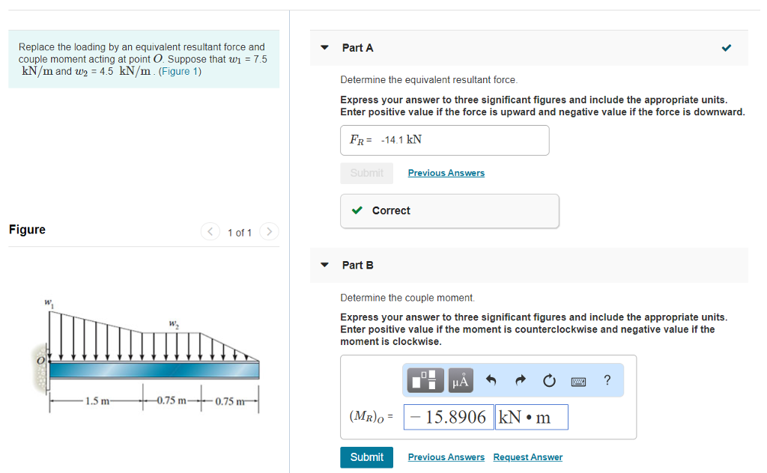Click the help question mark icon
The width and height of the screenshot is (767, 473).
click(607, 380)
